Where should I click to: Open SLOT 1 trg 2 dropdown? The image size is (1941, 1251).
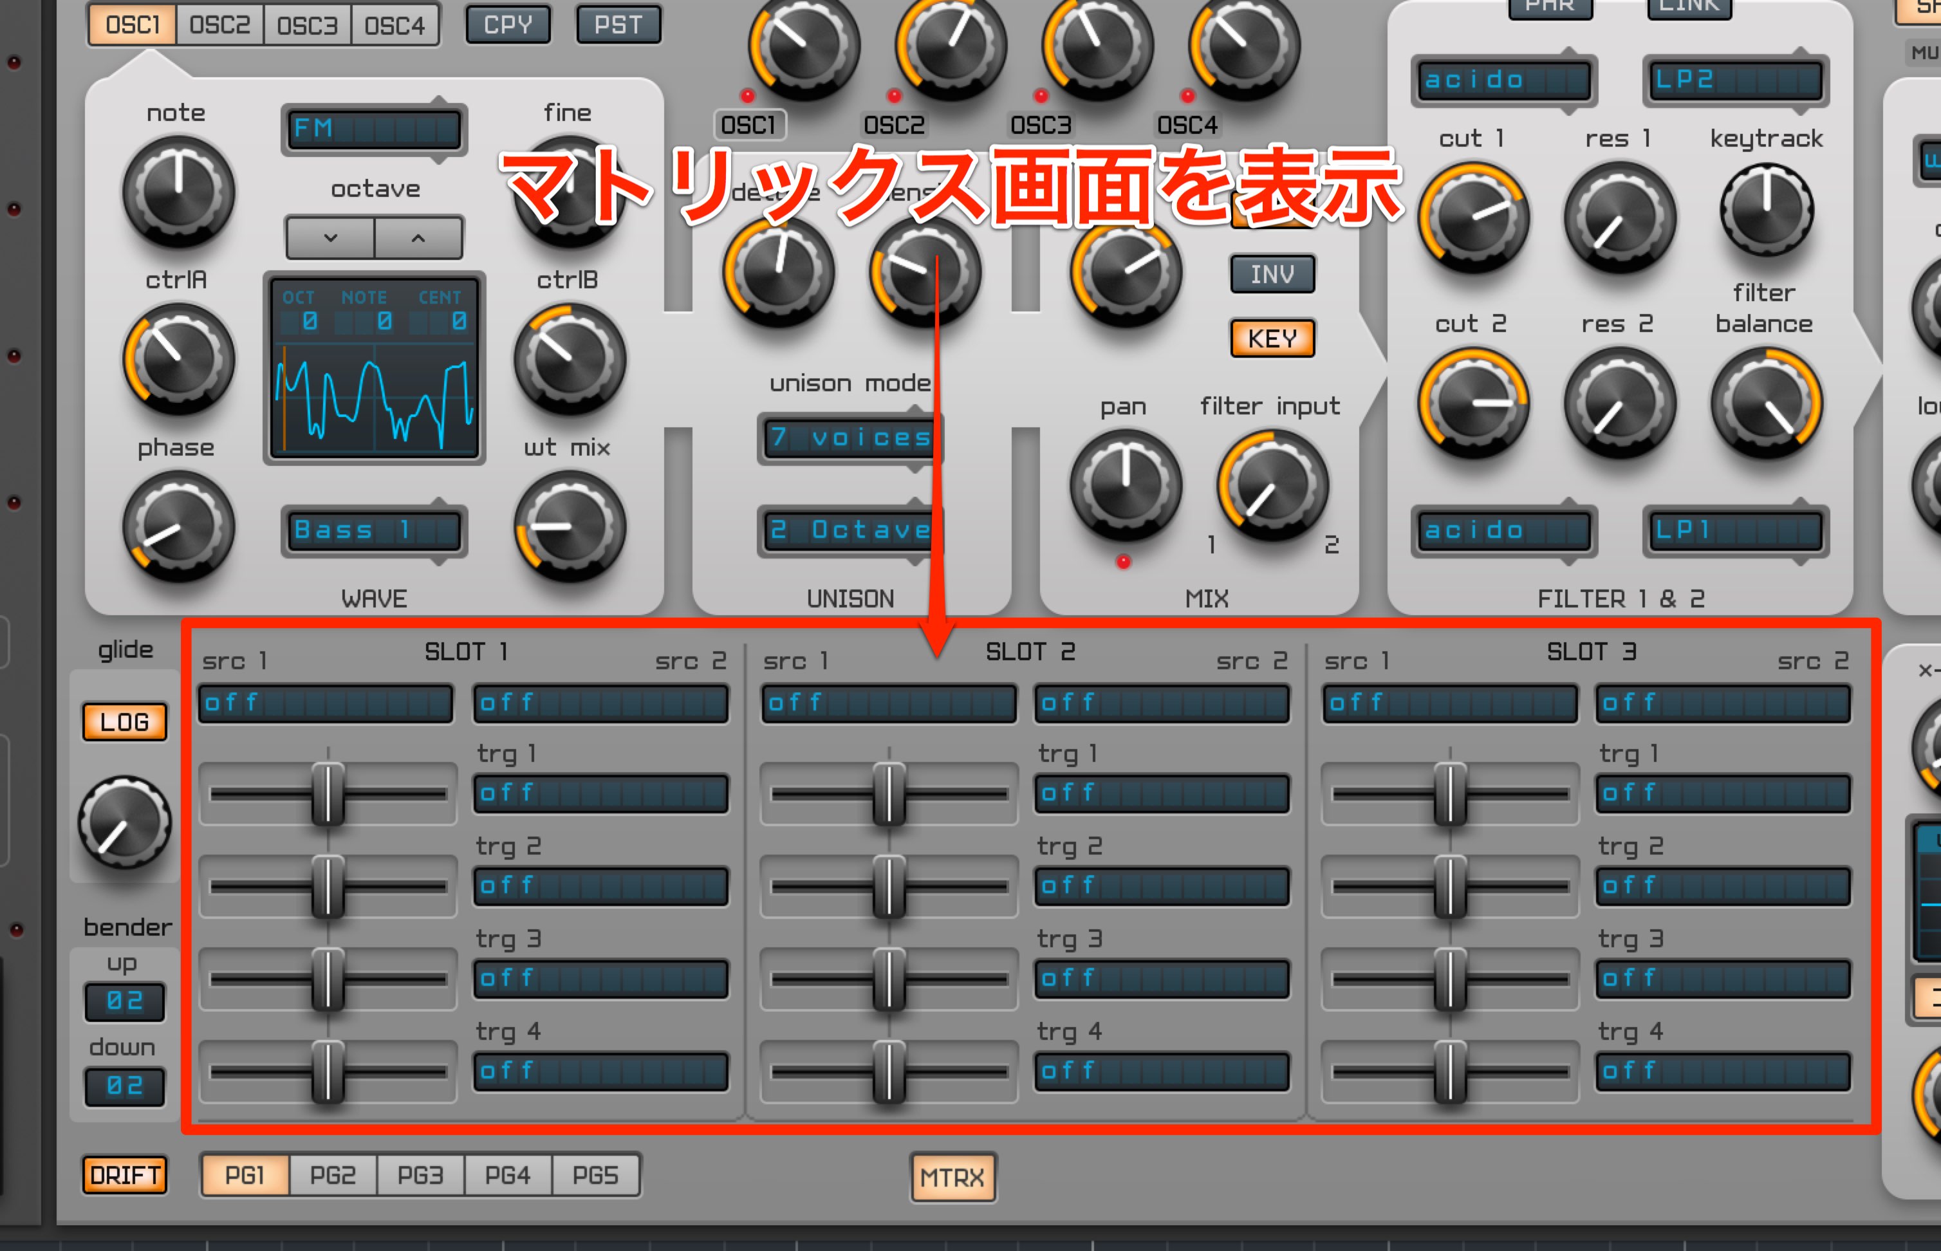point(600,886)
